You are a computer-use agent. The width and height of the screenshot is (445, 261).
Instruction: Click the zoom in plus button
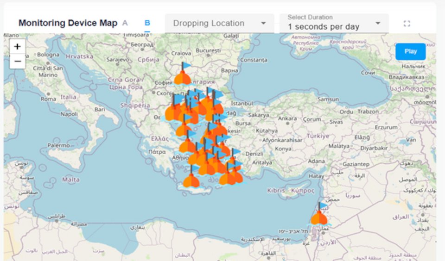17,47
